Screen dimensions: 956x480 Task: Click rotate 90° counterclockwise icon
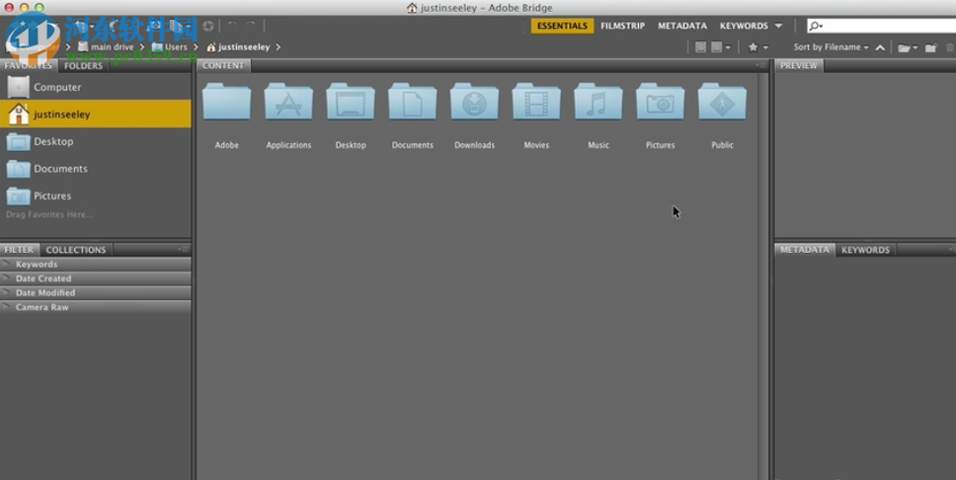tap(232, 26)
